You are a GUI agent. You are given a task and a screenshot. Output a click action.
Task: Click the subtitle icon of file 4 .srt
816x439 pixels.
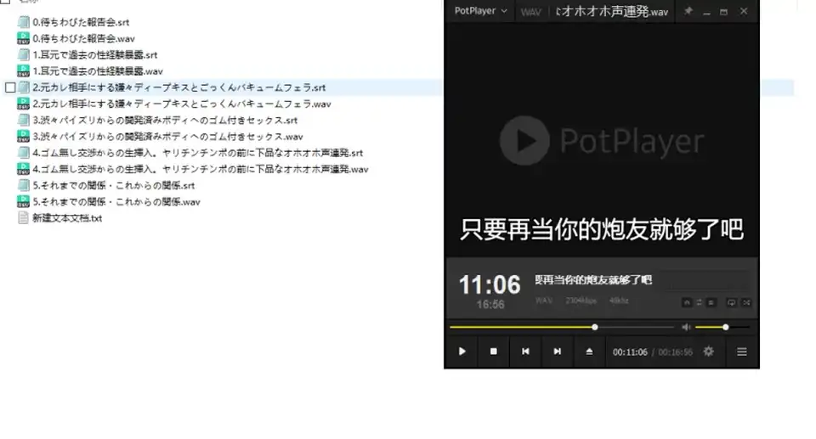[x=24, y=153]
